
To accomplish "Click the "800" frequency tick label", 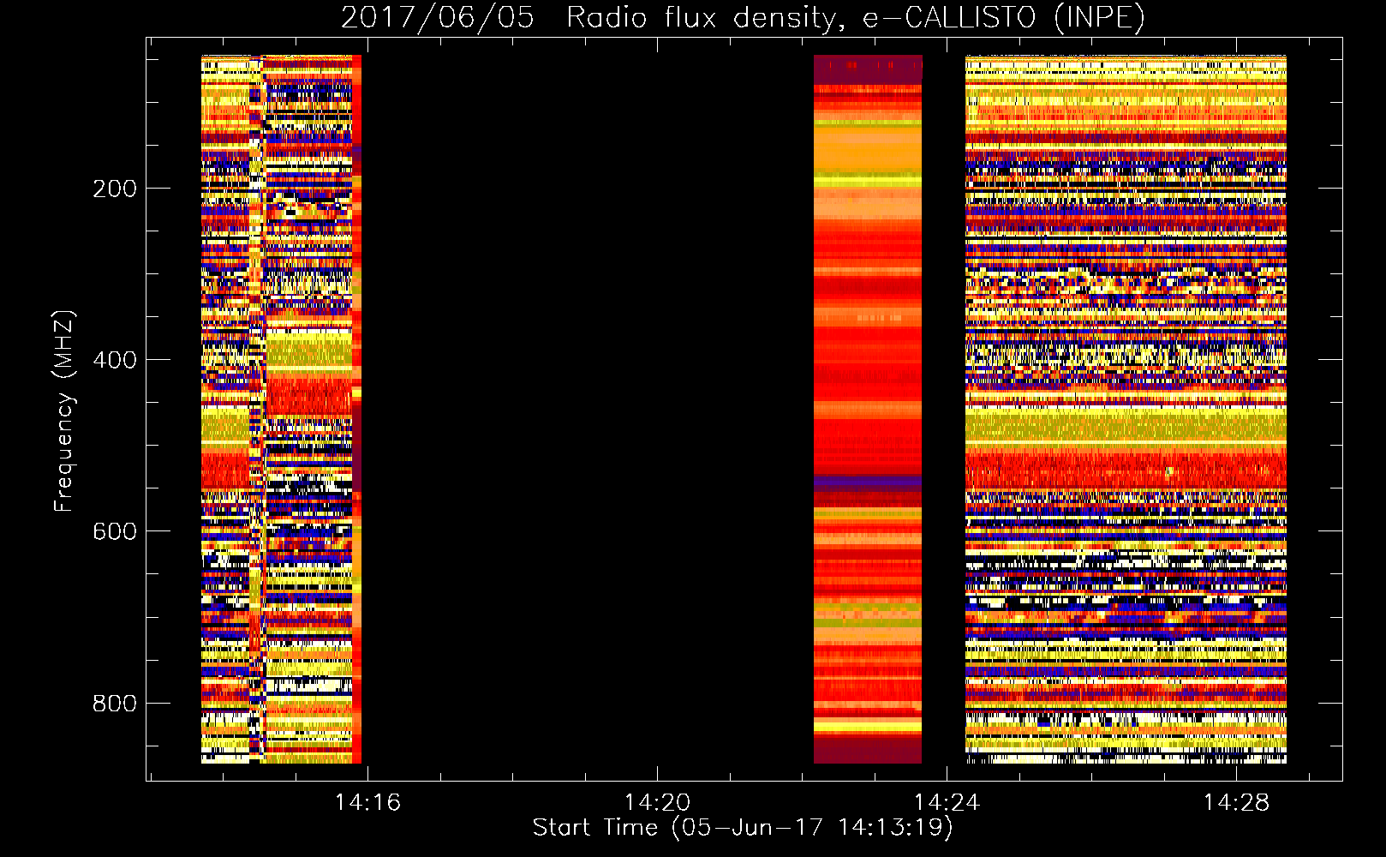I will pos(115,704).
